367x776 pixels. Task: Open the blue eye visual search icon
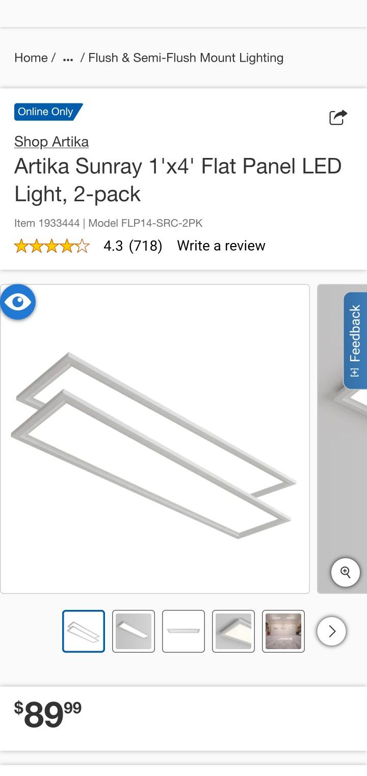[x=18, y=302]
